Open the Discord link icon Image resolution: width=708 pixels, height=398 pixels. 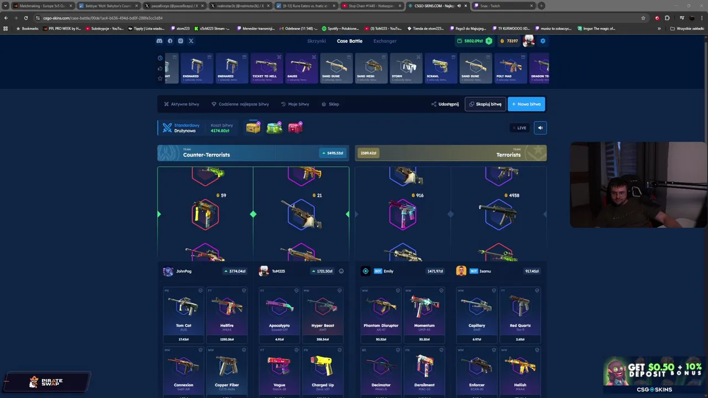coord(159,41)
